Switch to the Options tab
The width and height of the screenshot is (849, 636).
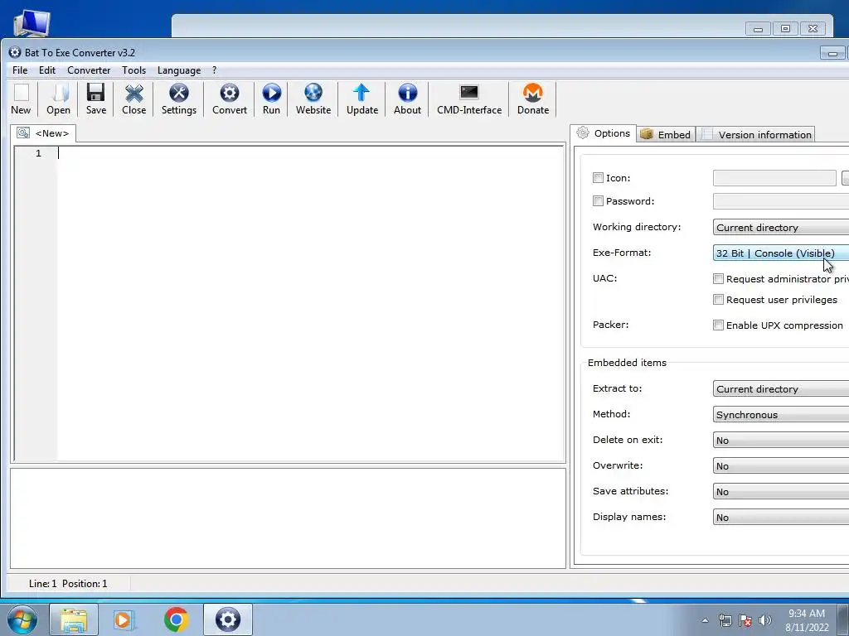(x=604, y=133)
